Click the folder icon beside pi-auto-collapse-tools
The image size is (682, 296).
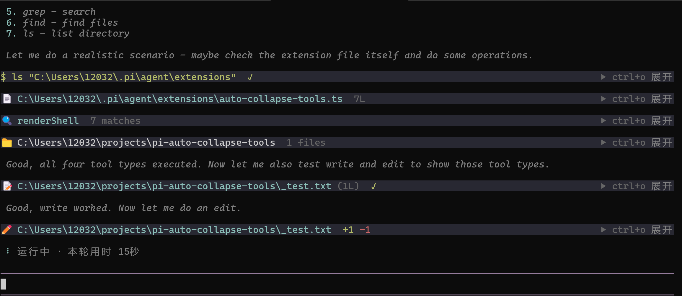pyautogui.click(x=7, y=143)
